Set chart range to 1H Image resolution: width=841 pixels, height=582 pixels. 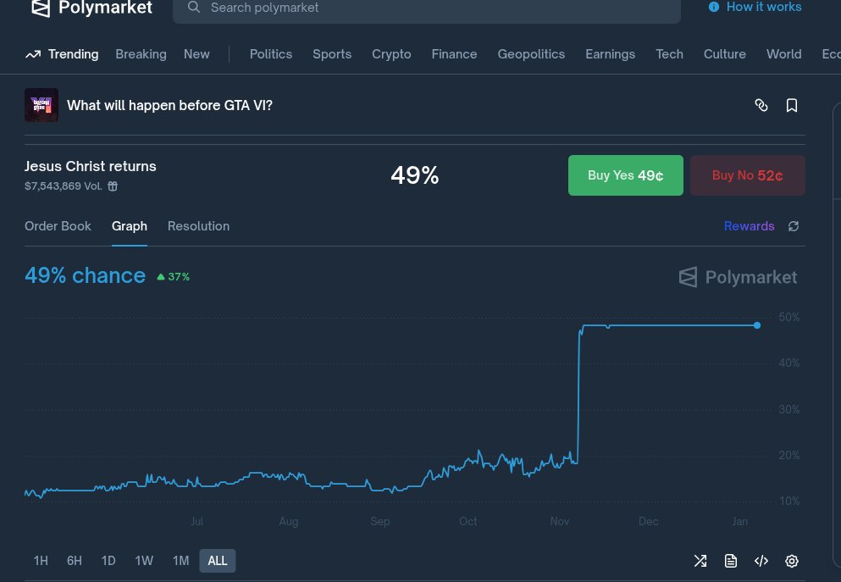(x=41, y=561)
